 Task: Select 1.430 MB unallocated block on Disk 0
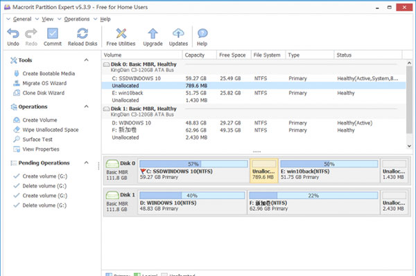coord(395,171)
